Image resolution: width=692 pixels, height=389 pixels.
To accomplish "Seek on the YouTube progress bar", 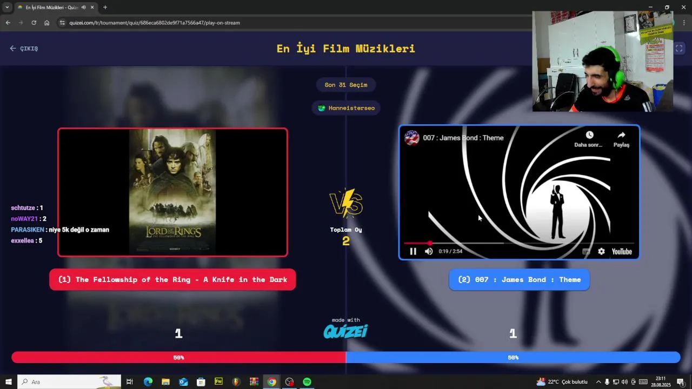I will point(519,243).
